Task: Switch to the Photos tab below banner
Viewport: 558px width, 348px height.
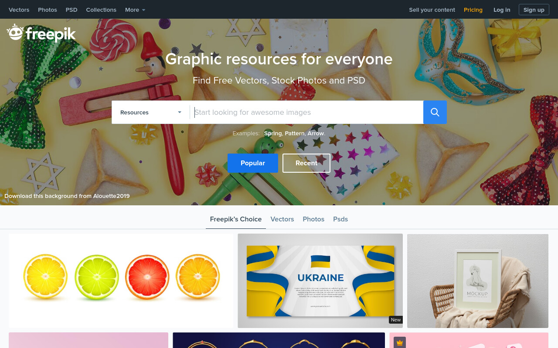Action: 313,219
